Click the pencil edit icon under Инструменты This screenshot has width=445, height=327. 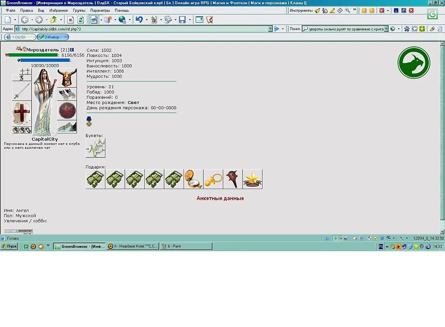332,10
